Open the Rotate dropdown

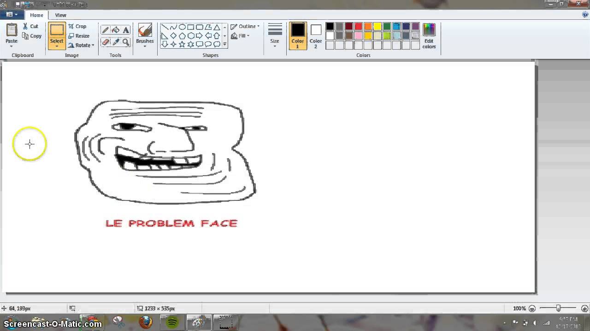coord(82,45)
